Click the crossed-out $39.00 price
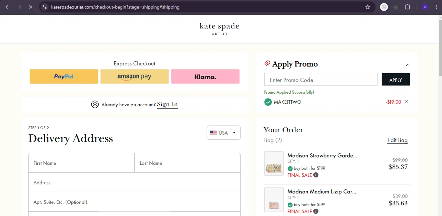Image resolution: width=442 pixels, height=216 pixels. [400, 196]
